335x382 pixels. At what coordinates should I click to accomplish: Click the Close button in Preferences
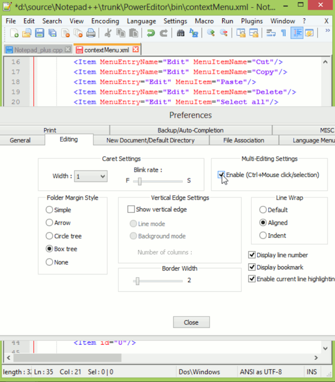pos(192,322)
